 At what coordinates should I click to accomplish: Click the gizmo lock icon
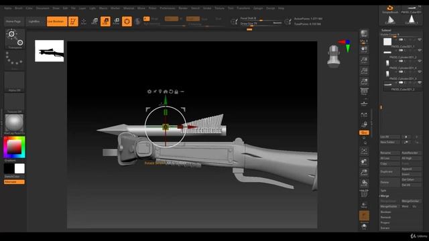coord(176,92)
